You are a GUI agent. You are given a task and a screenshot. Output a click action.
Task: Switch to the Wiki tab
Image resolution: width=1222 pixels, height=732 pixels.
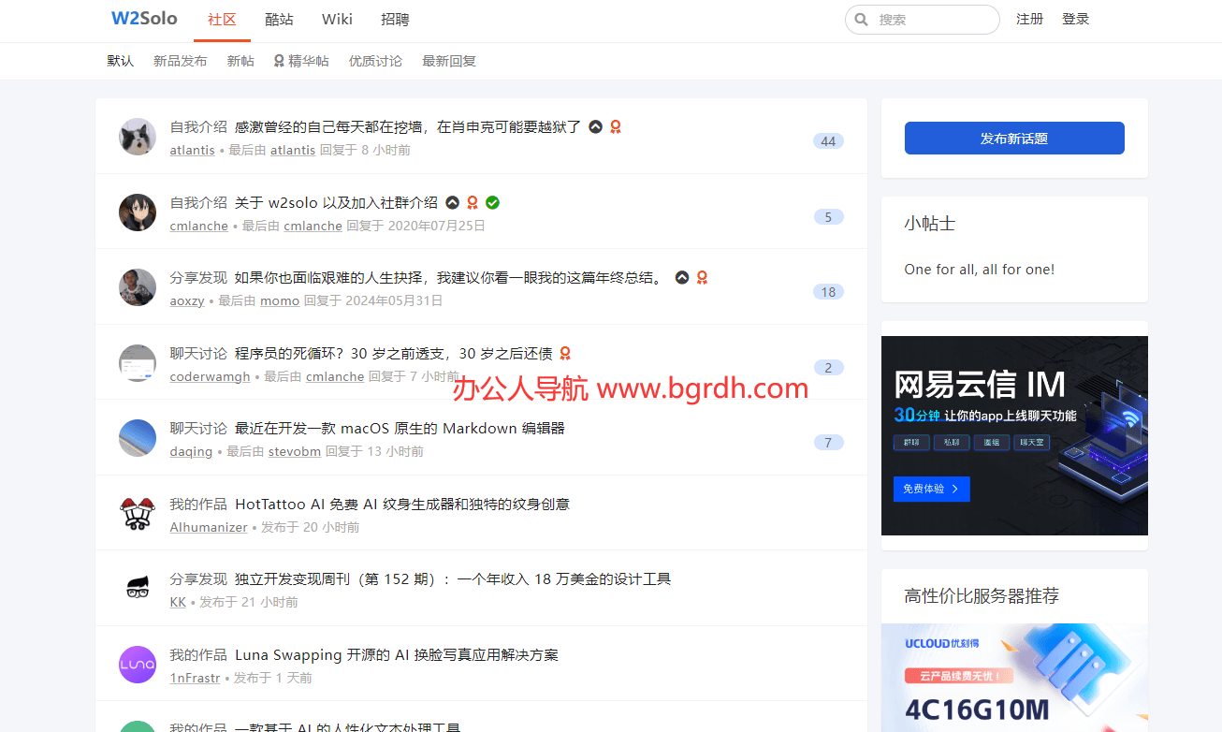337,20
